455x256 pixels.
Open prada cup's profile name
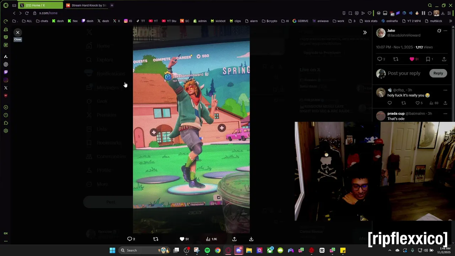pos(396,113)
